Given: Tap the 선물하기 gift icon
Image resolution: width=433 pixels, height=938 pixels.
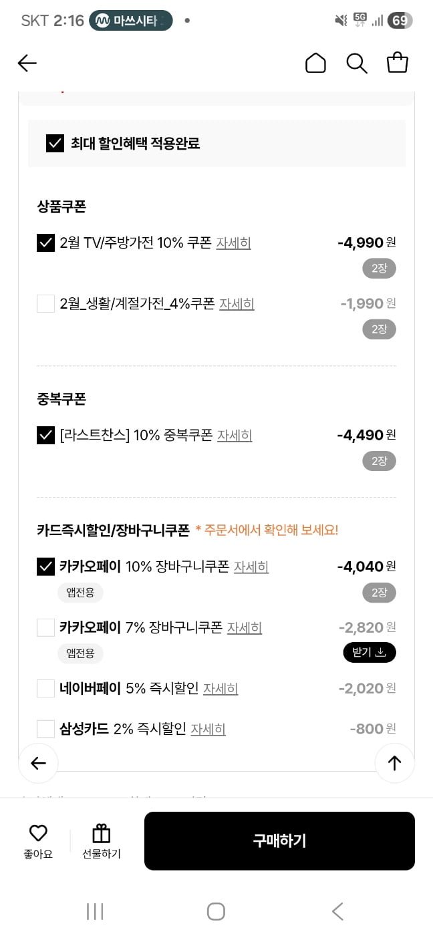Looking at the screenshot, I should [x=102, y=833].
